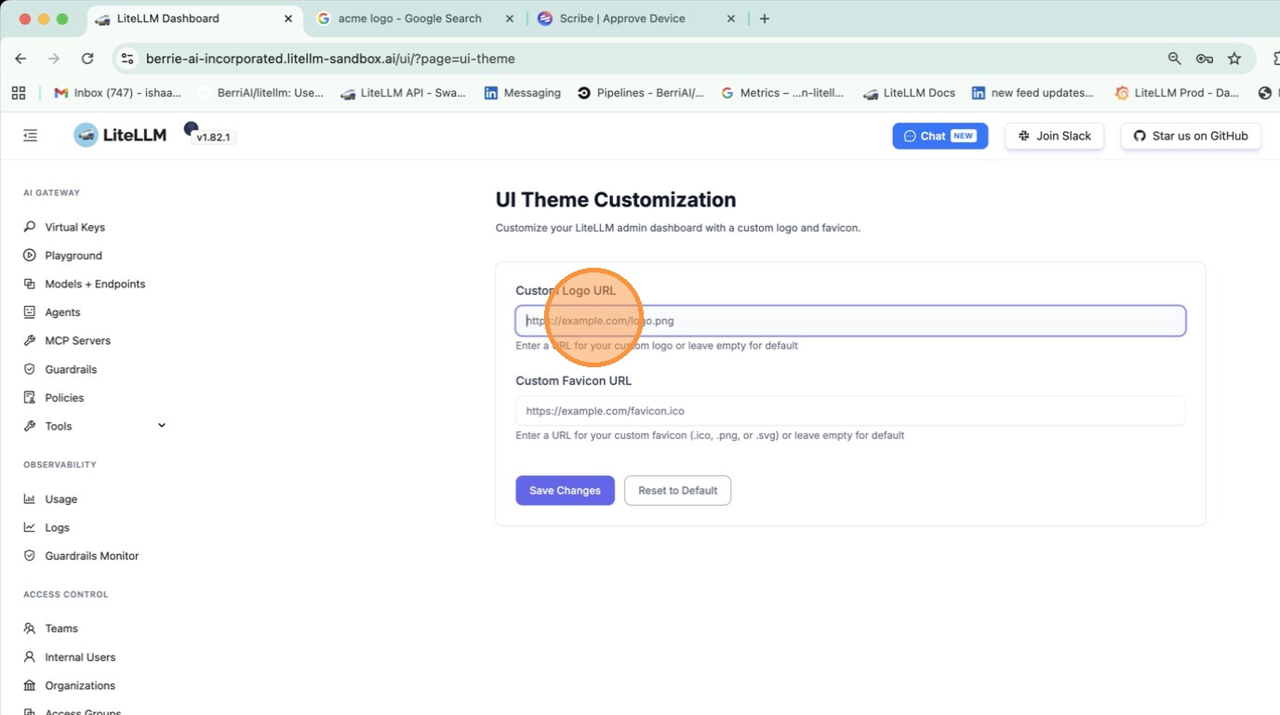Collapse the sidebar with the hamburger icon

31,136
